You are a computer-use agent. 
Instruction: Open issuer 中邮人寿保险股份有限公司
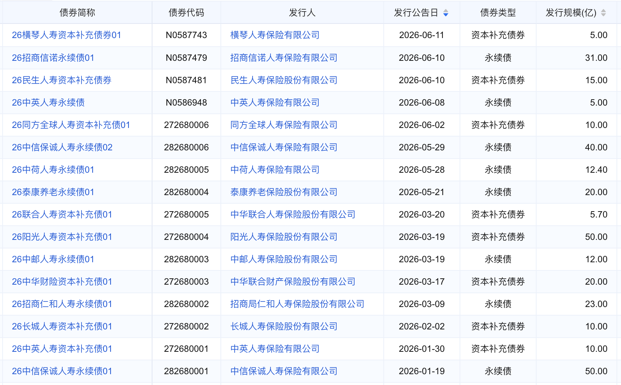click(284, 259)
